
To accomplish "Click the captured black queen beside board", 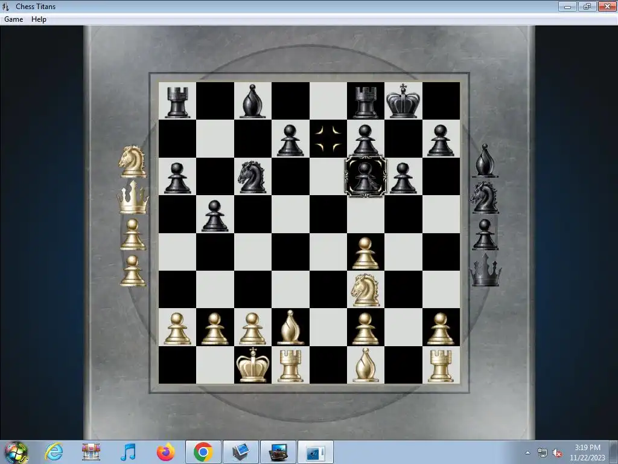I will click(486, 270).
